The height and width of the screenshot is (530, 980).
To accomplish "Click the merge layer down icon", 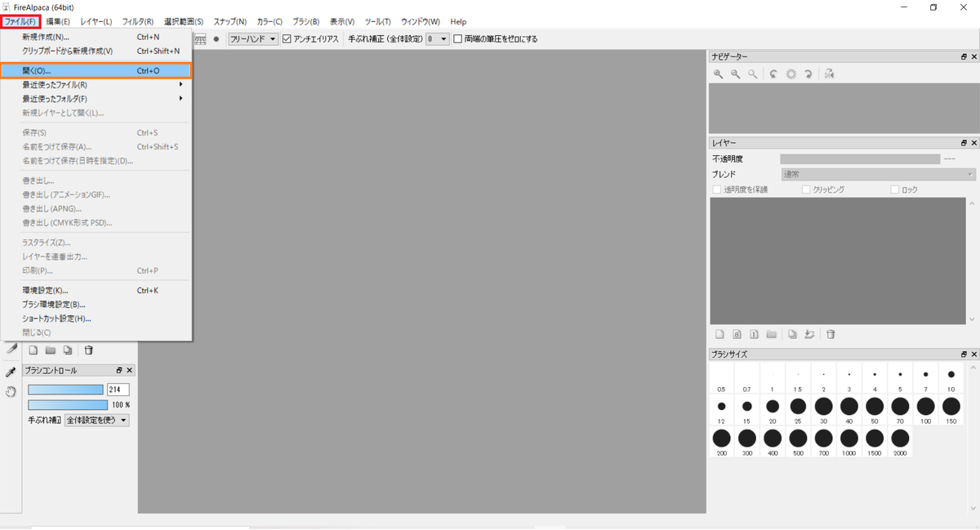I will (x=809, y=334).
